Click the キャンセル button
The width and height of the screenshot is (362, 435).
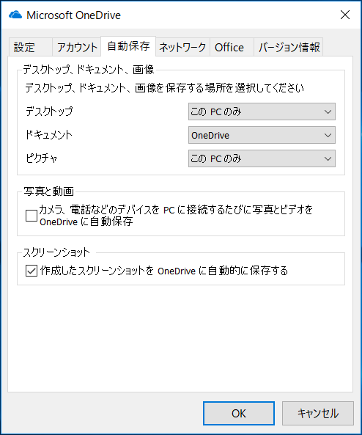[318, 414]
